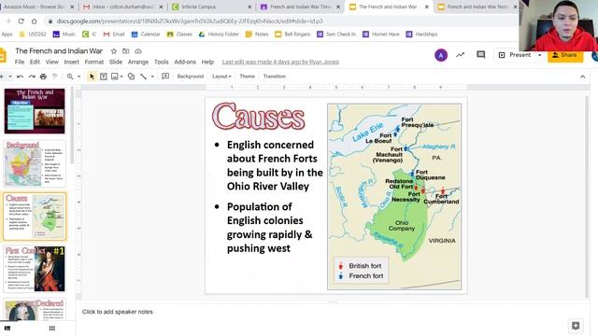Open the new slide layout dropdown arrow
The width and height of the screenshot is (598, 336).
coord(10,77)
